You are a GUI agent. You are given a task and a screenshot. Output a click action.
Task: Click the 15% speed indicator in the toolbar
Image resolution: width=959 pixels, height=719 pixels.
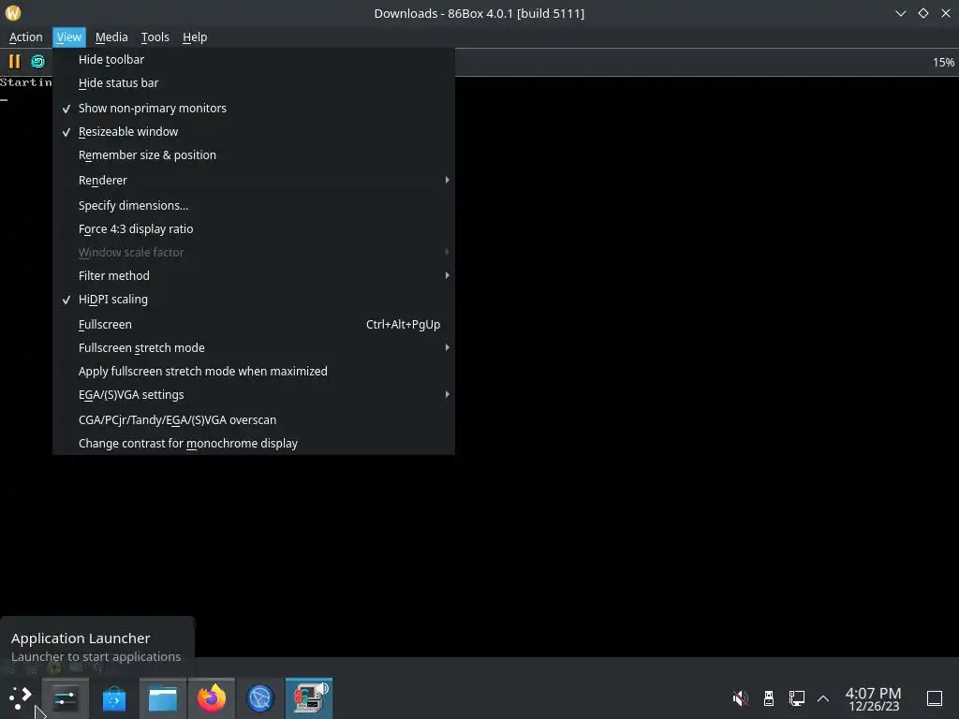[x=943, y=63]
